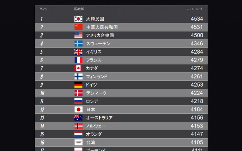Click the Taiwan row flag icon
242x151 pixels.
click(78, 142)
